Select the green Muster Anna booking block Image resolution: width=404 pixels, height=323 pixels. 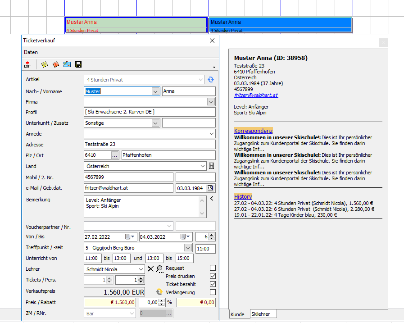136,25
